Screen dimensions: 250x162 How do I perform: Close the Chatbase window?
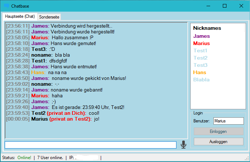(x=241, y=6)
